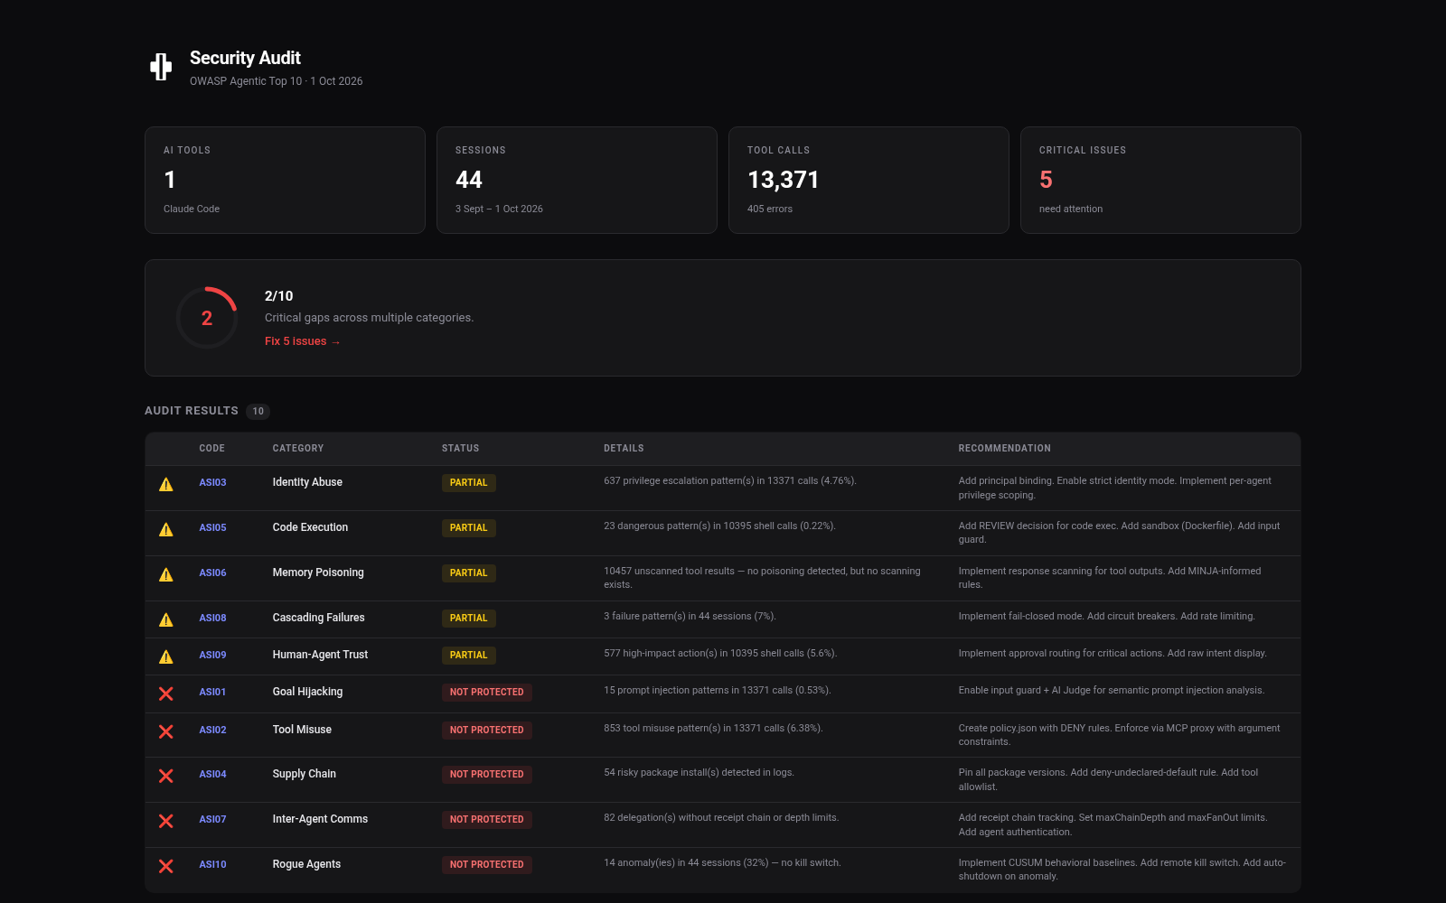Select the Tool Misuse category name

pos(302,730)
